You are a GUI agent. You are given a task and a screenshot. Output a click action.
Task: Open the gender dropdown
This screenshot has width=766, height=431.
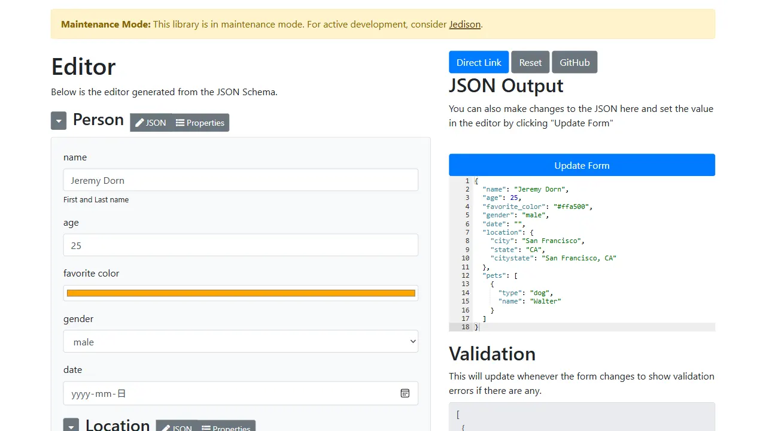coord(241,342)
